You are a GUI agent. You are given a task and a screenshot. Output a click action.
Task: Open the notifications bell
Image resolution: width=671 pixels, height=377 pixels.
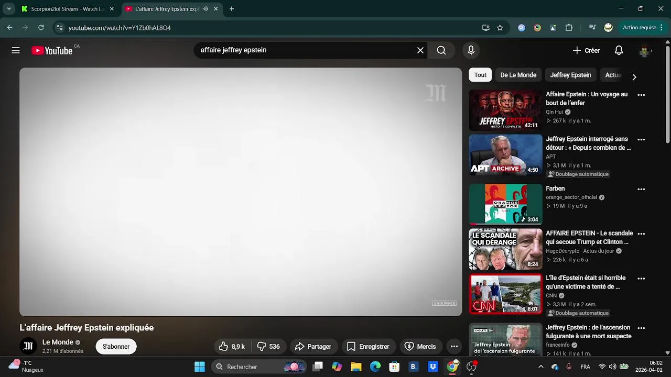[619, 50]
